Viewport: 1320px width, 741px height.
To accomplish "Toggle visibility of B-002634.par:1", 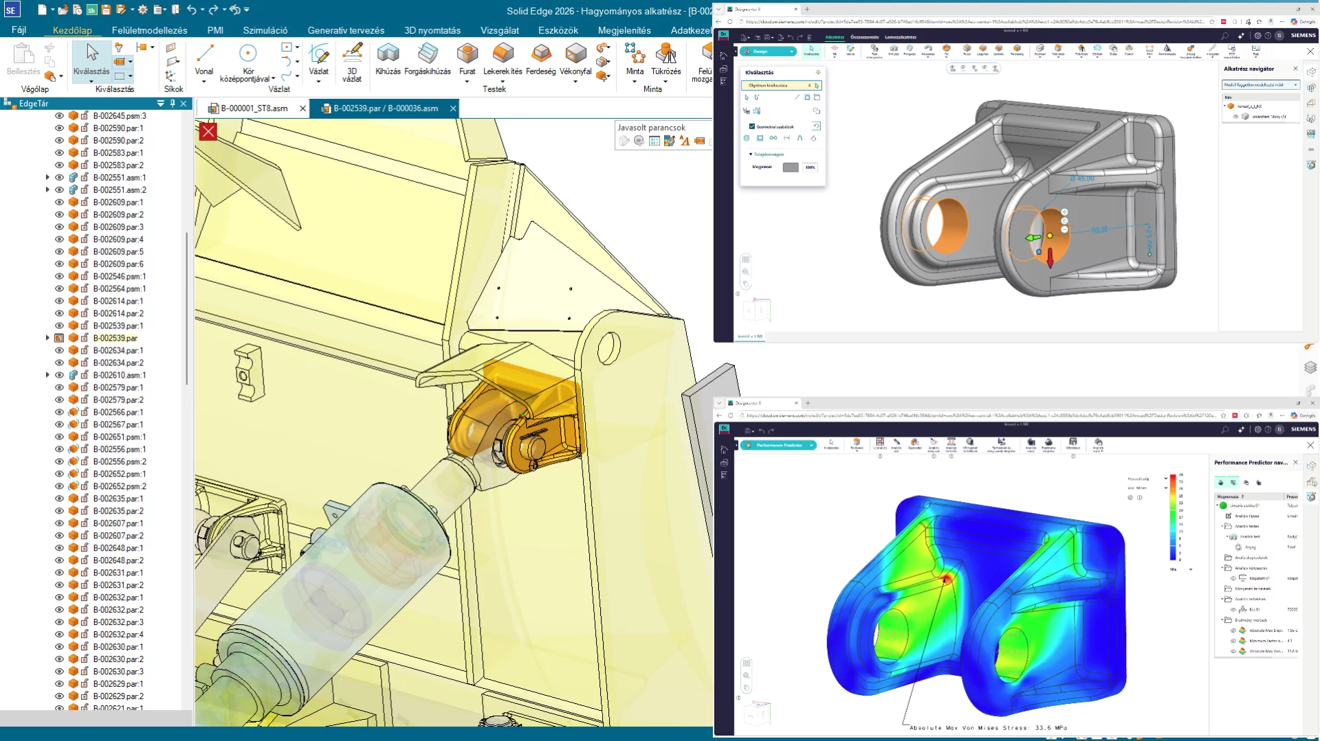I will (59, 350).
